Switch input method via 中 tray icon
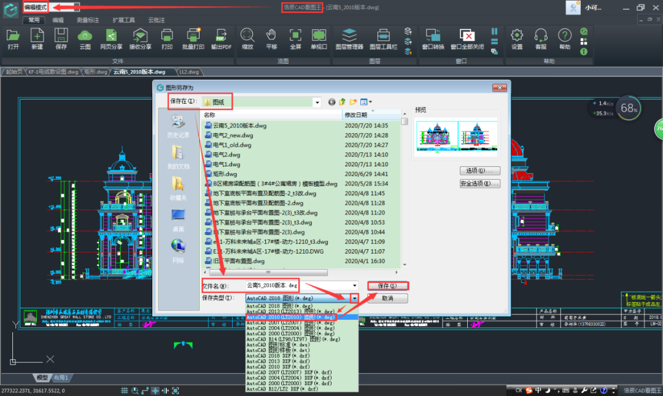Screen dimensions: 663x396 (537, 390)
